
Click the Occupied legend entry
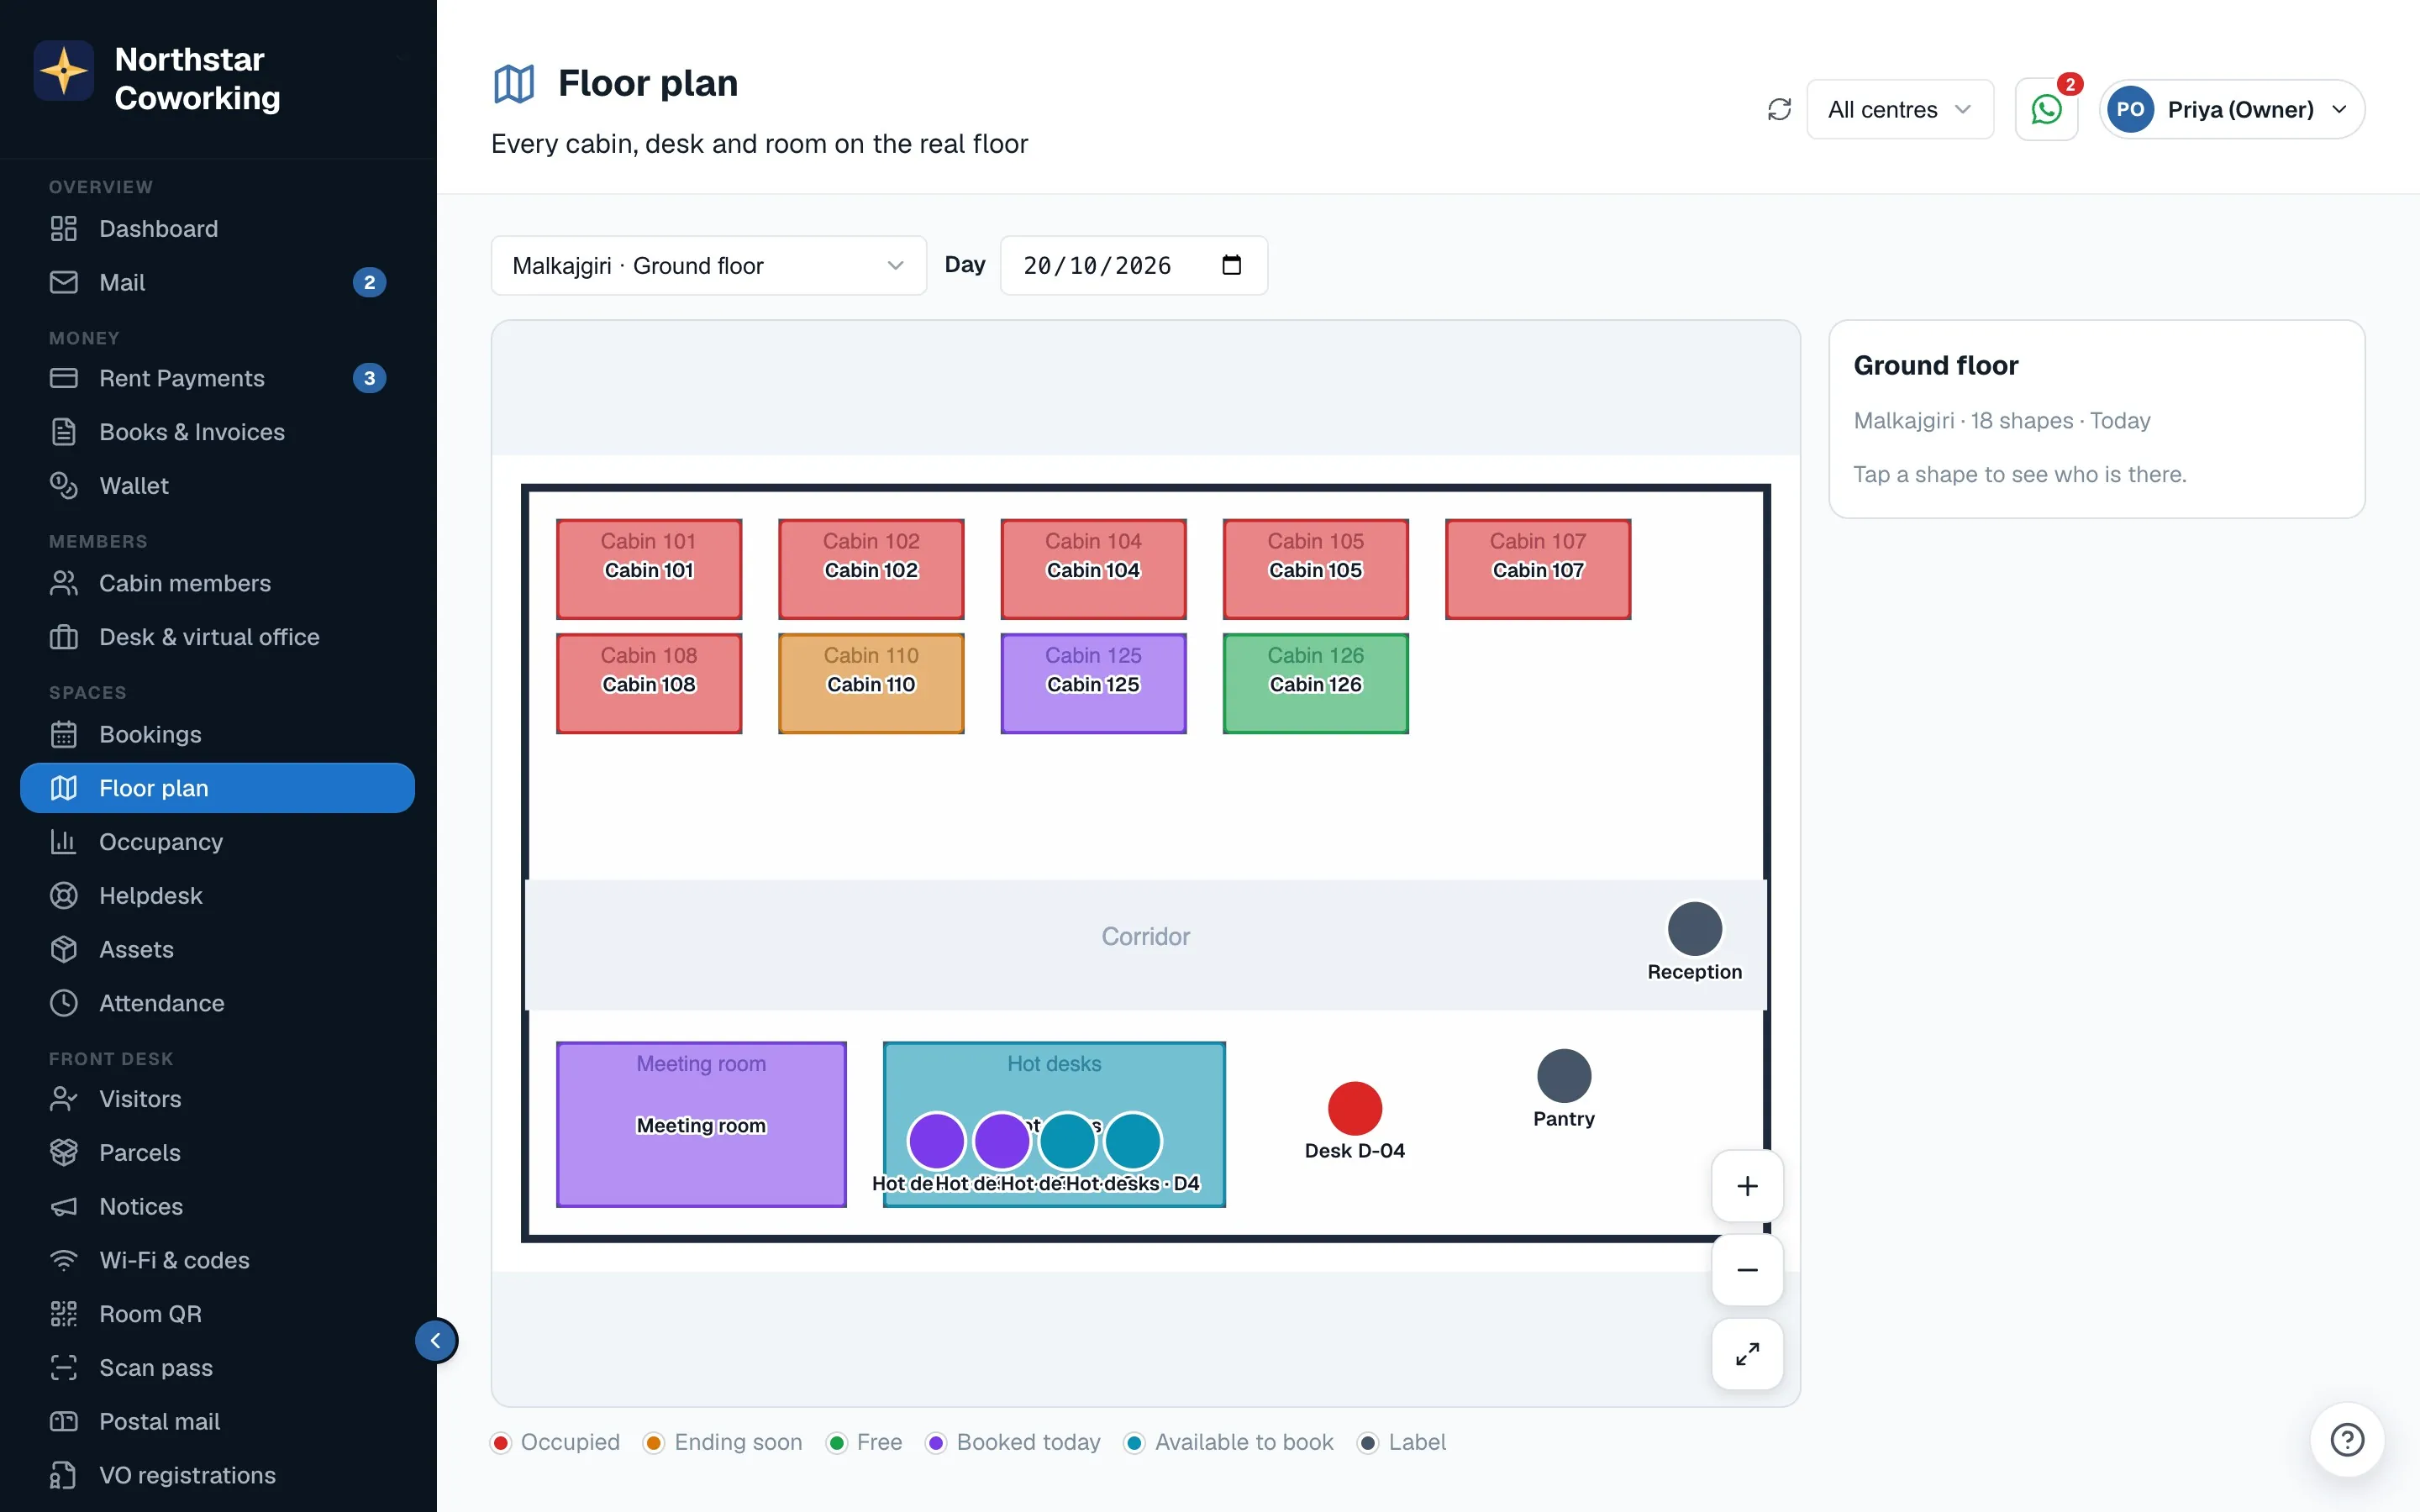click(x=556, y=1442)
